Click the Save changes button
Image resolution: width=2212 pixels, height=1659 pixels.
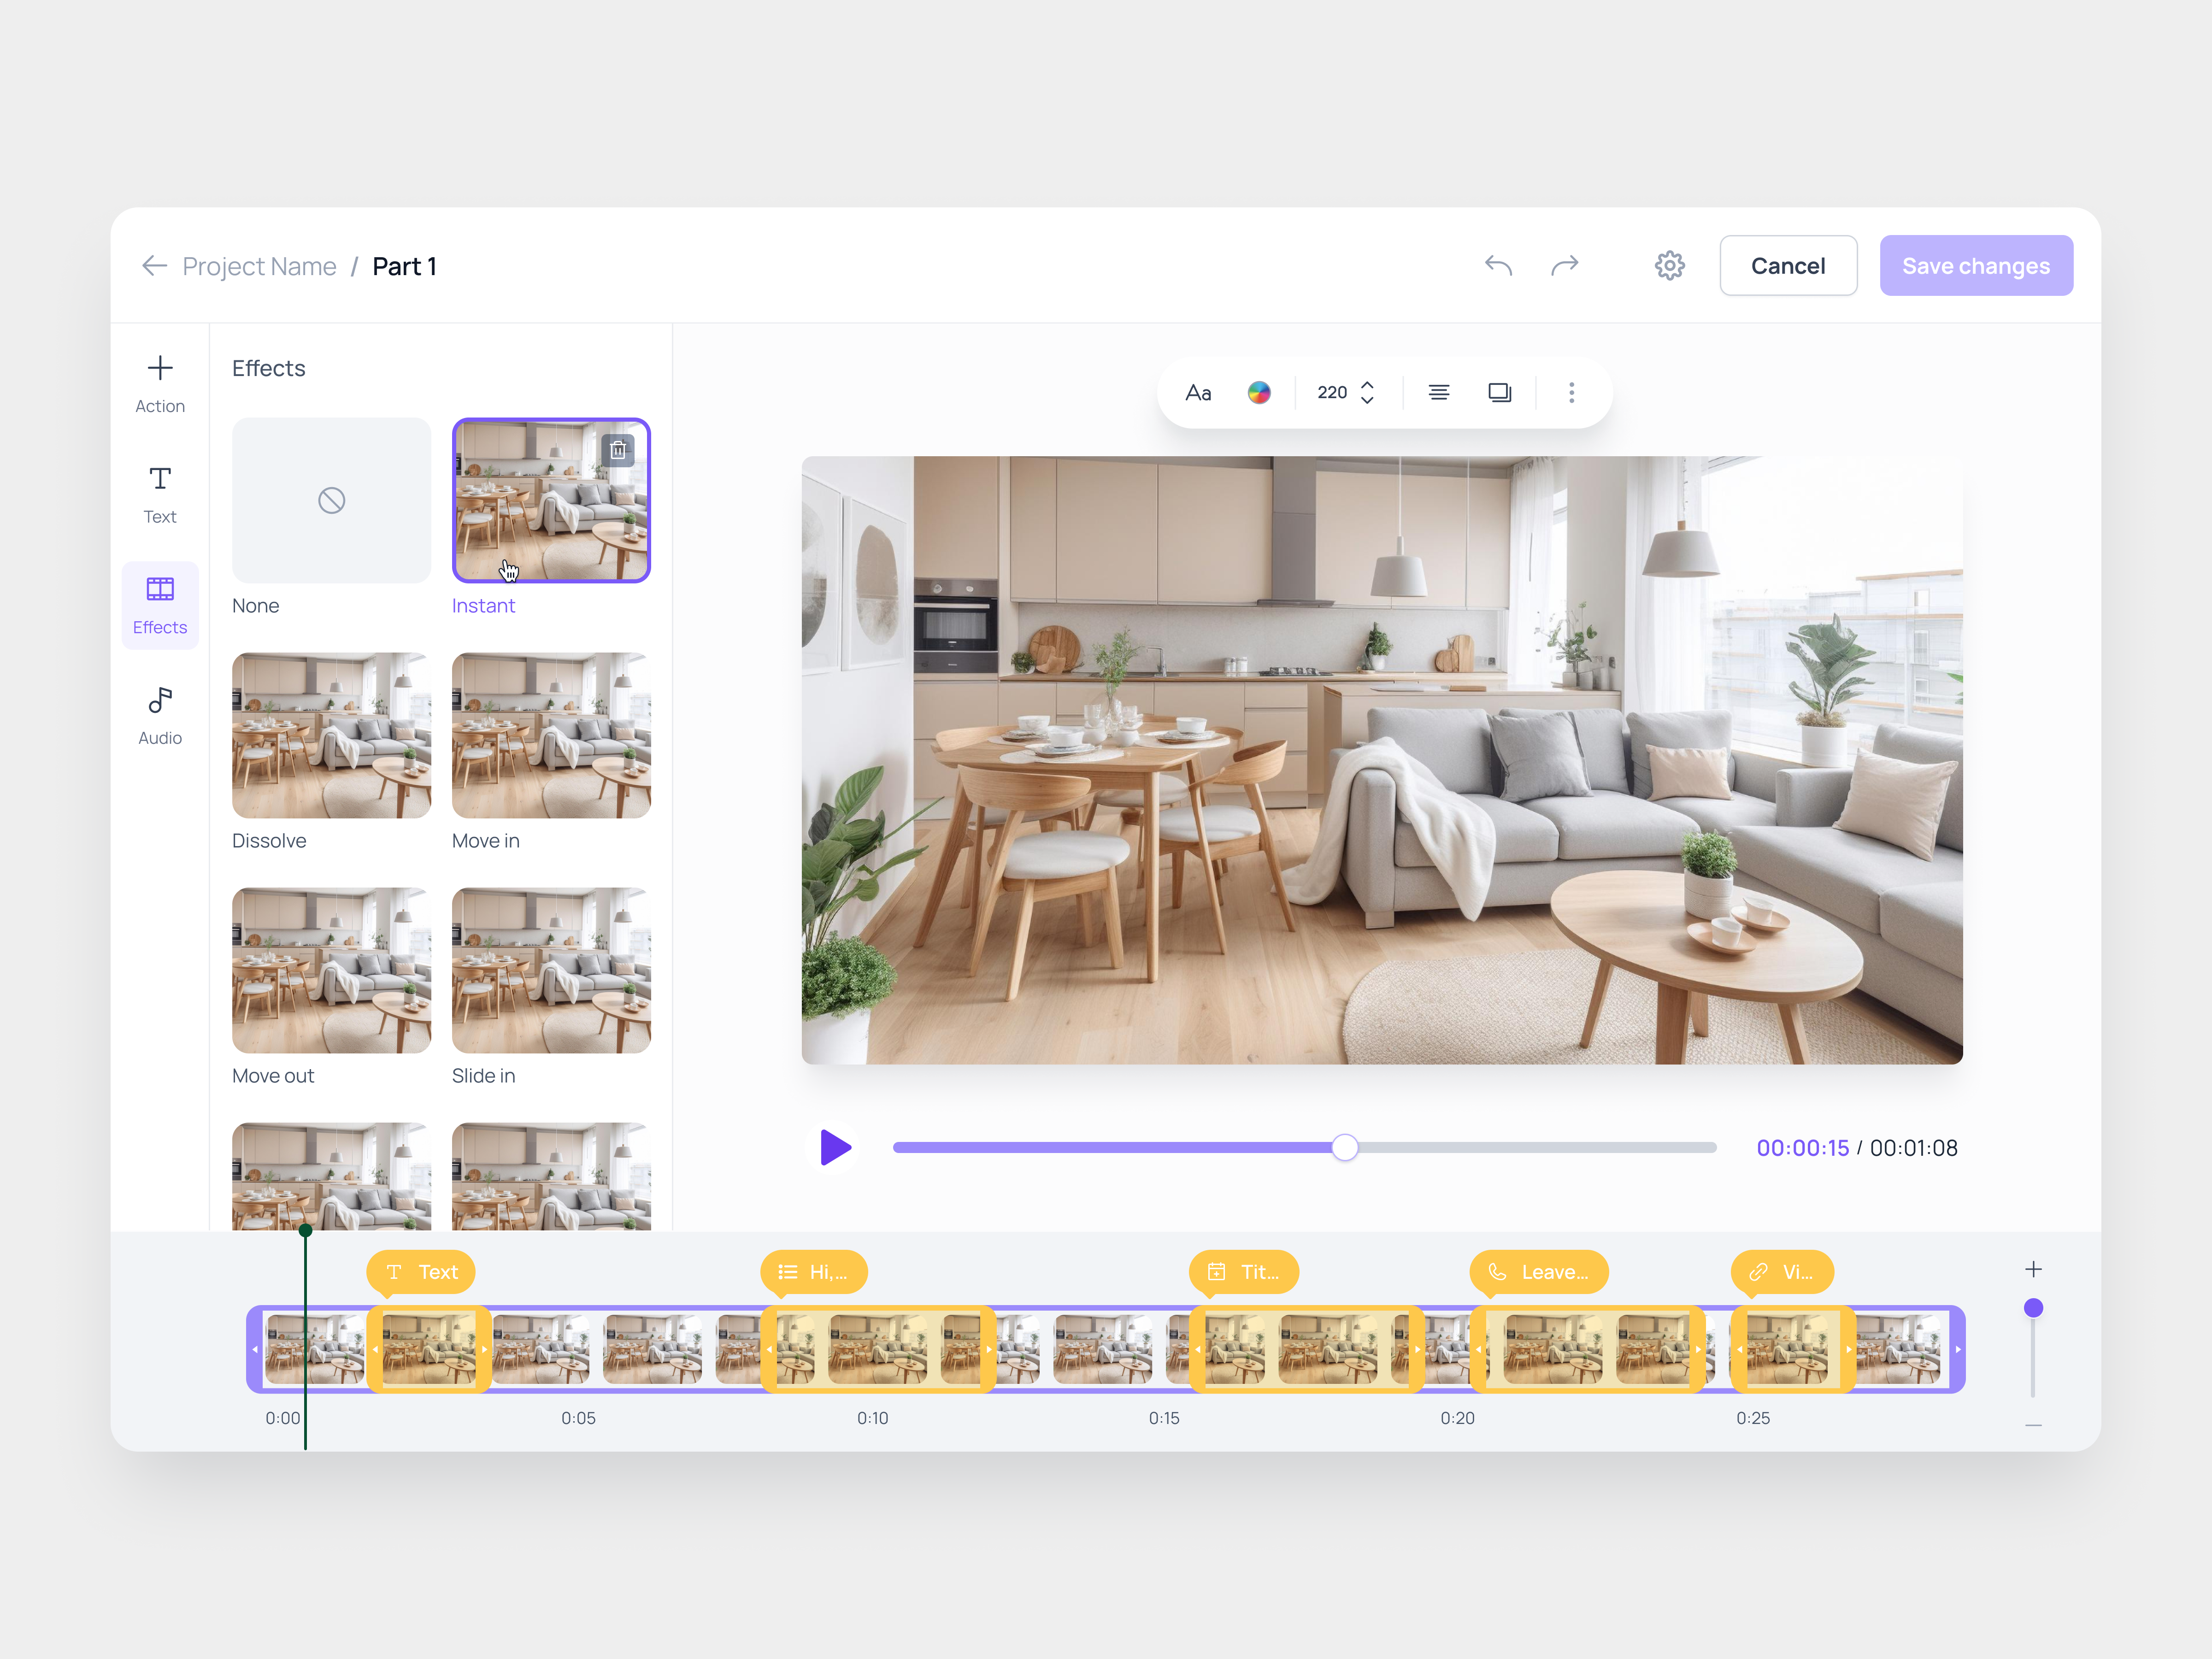tap(1976, 265)
